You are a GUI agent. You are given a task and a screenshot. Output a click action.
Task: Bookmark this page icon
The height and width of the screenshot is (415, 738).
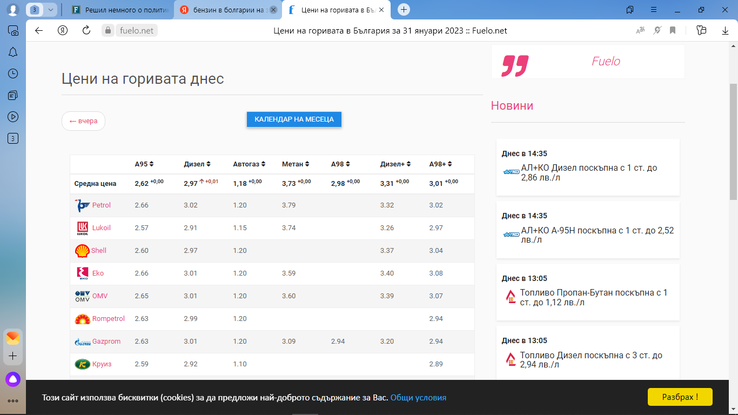673,31
